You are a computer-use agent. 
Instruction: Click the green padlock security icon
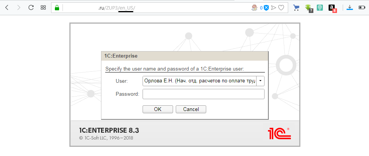(57, 8)
